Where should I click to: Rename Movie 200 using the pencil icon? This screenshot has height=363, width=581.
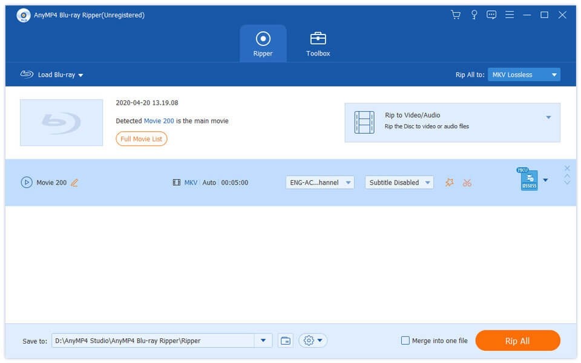point(75,182)
